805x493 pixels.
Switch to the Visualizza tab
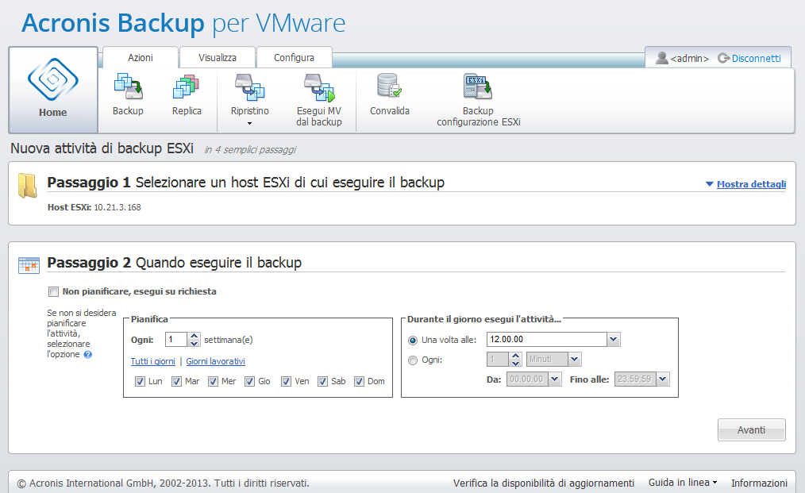click(218, 57)
